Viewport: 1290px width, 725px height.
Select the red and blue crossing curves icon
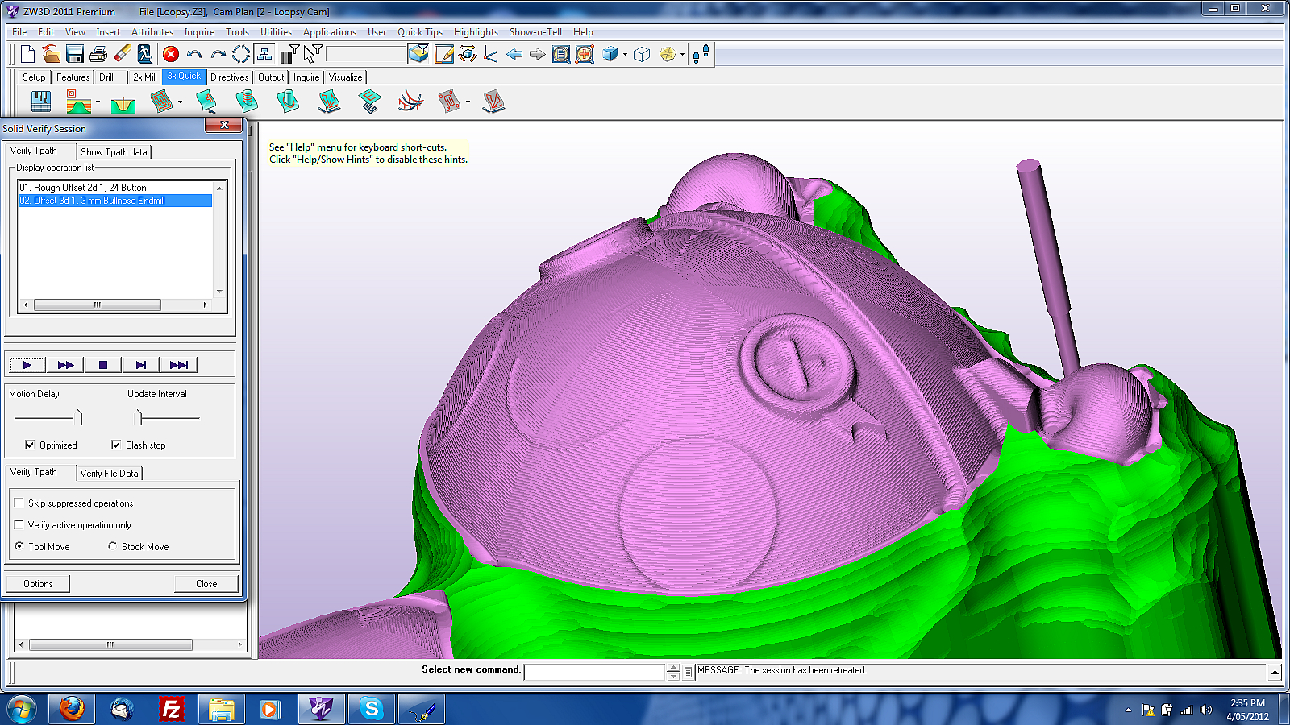click(410, 101)
